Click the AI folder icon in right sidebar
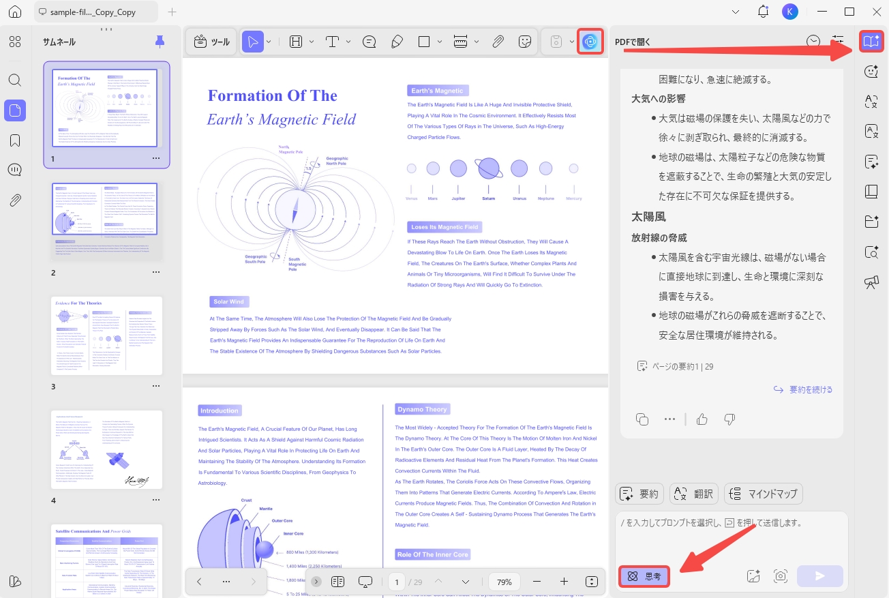This screenshot has width=889, height=598. pyautogui.click(x=871, y=222)
